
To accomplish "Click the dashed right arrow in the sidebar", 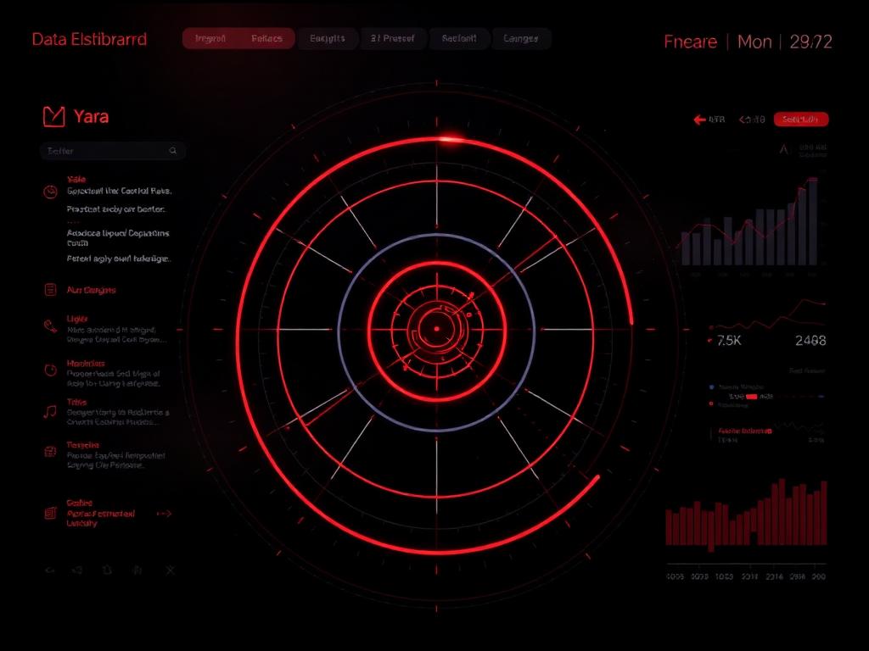I will click(x=164, y=514).
